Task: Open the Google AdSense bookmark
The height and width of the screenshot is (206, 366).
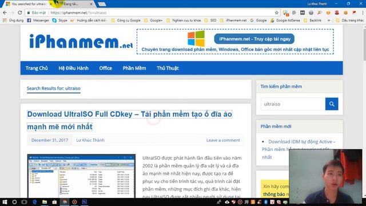Action: 285,21
